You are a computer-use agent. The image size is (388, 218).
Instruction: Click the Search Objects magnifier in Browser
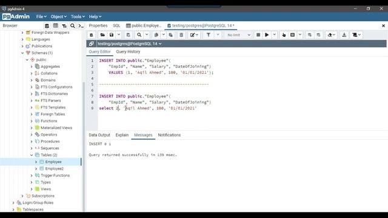pos(73,25)
